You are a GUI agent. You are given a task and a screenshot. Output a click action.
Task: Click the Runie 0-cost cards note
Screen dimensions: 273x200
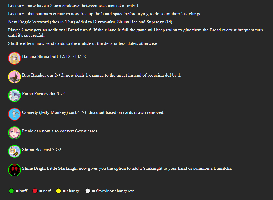pos(60,131)
